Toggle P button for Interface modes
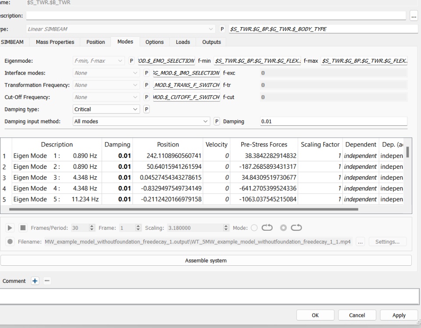This screenshot has width=421, height=328. tap(146, 73)
